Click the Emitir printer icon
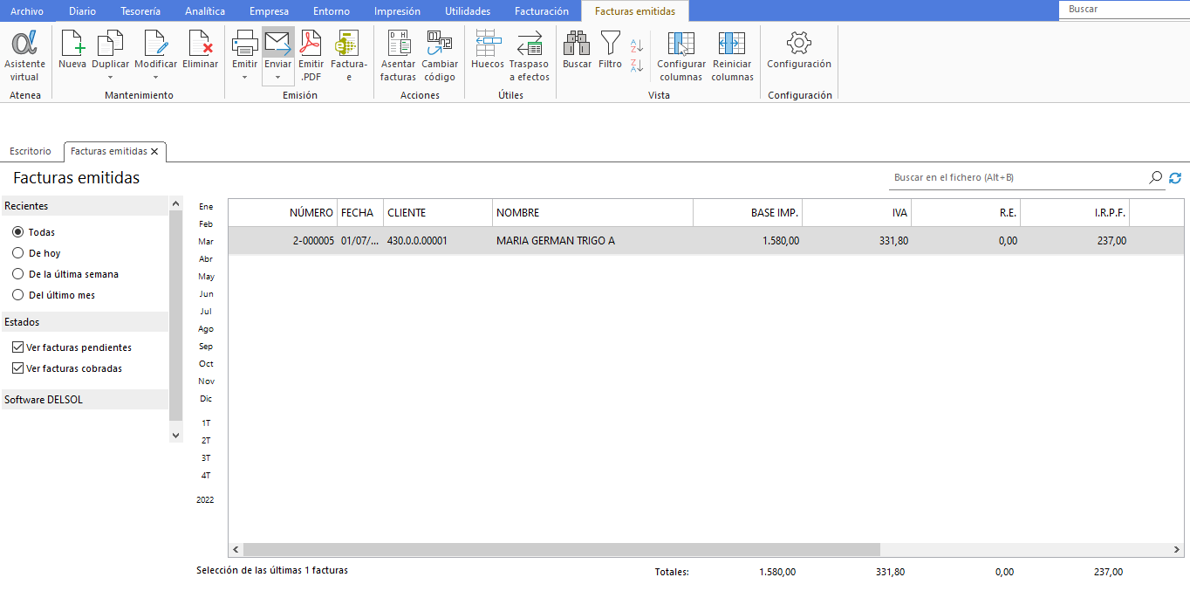 click(244, 44)
